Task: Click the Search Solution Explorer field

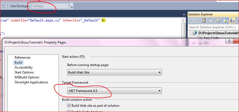Action: point(213,27)
